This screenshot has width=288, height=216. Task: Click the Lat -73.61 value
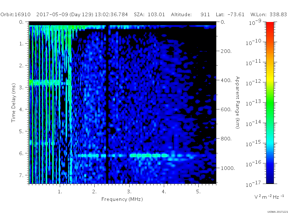click(x=230, y=14)
